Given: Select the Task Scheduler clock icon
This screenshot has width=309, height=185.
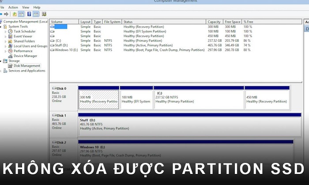Looking at the screenshot, I should 10,31.
